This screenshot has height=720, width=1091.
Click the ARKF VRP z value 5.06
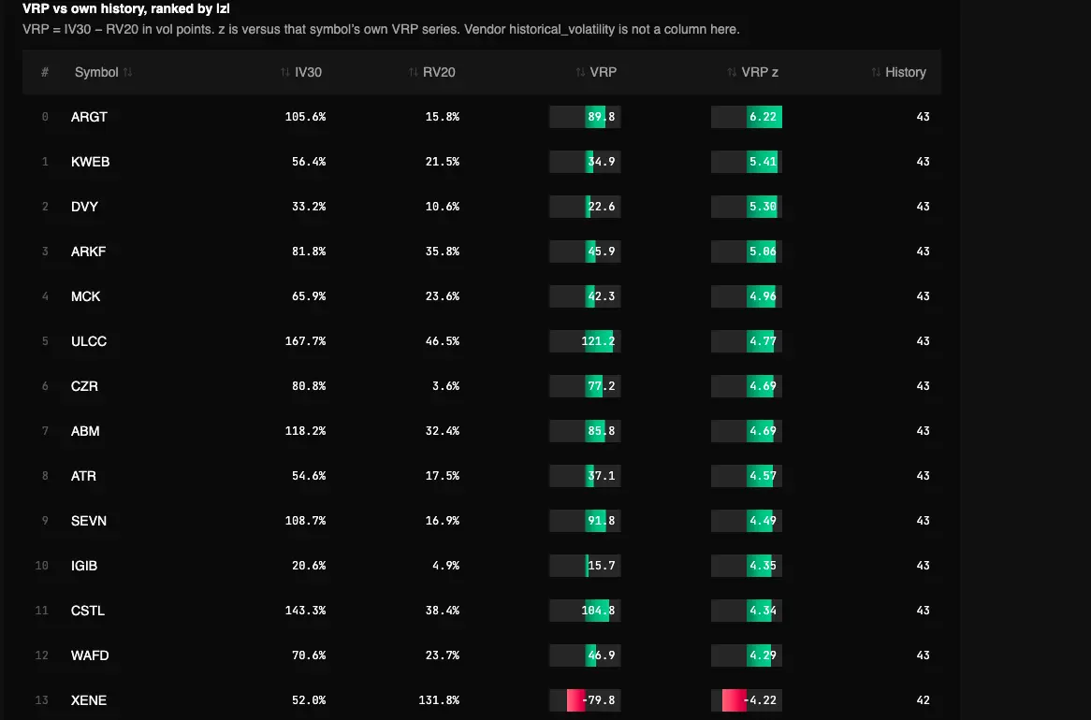pyautogui.click(x=762, y=252)
